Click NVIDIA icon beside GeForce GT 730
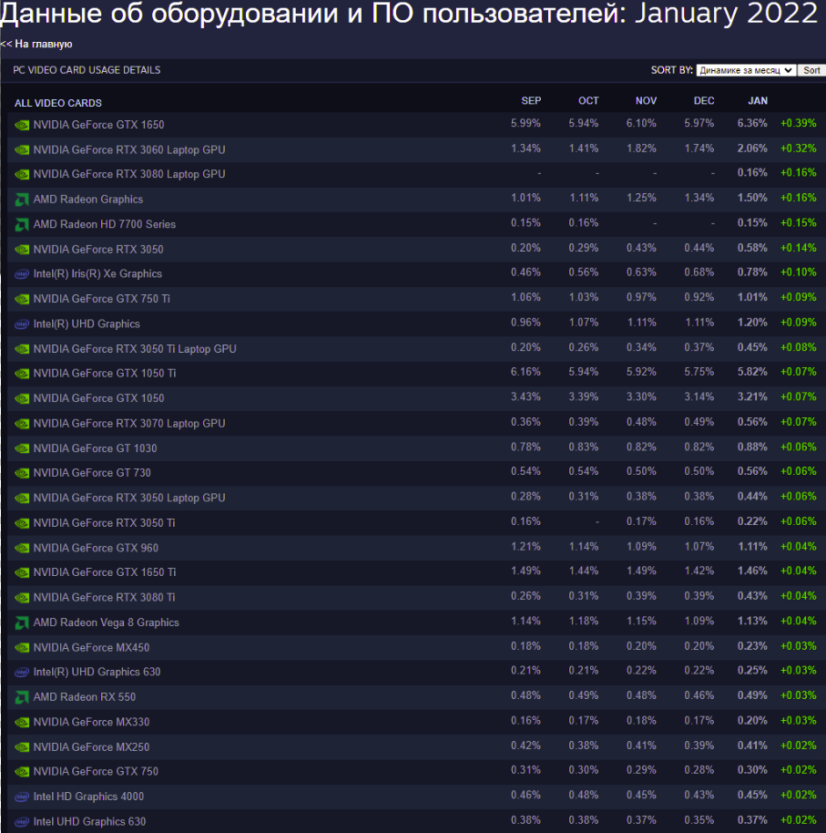 [22, 473]
